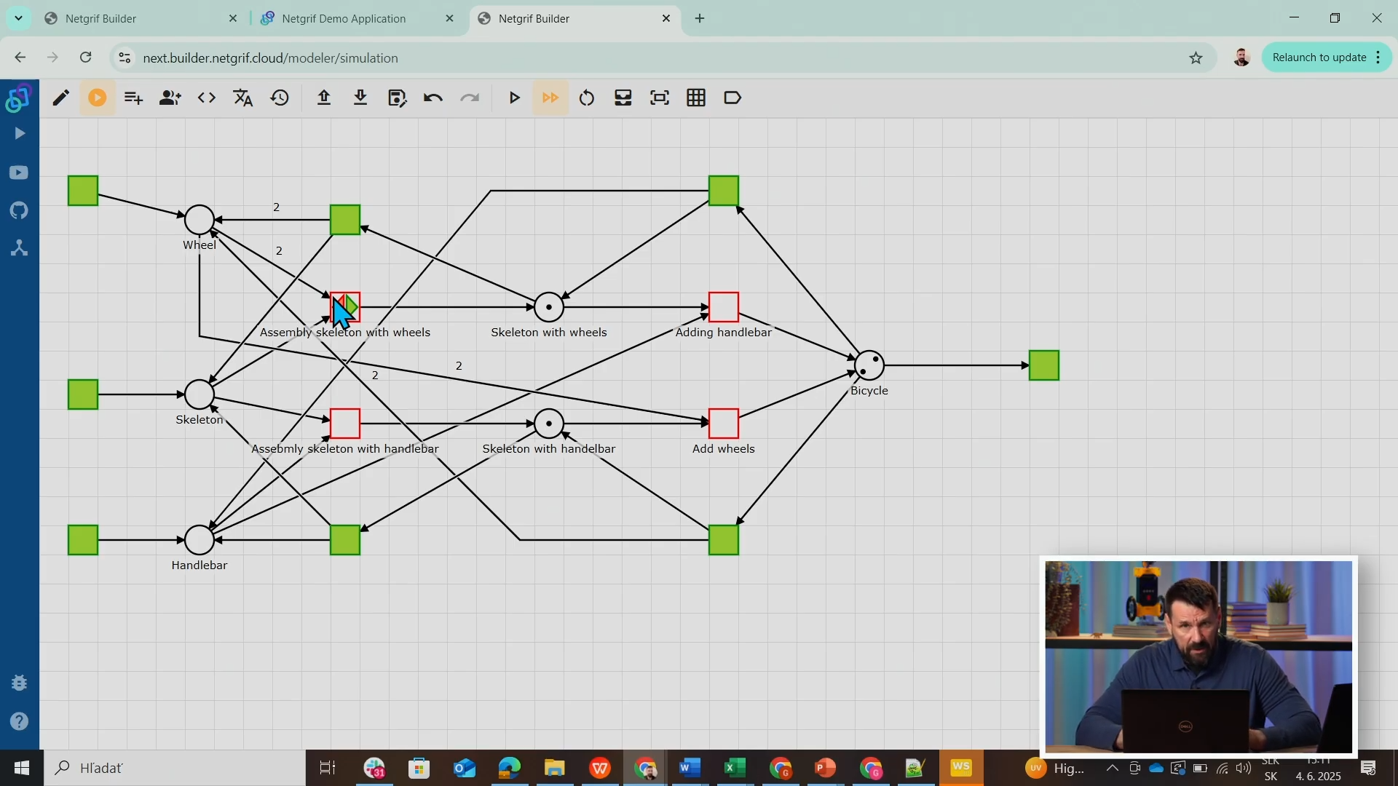
Task: Toggle the grid icon in toolbar
Action: pos(696,98)
